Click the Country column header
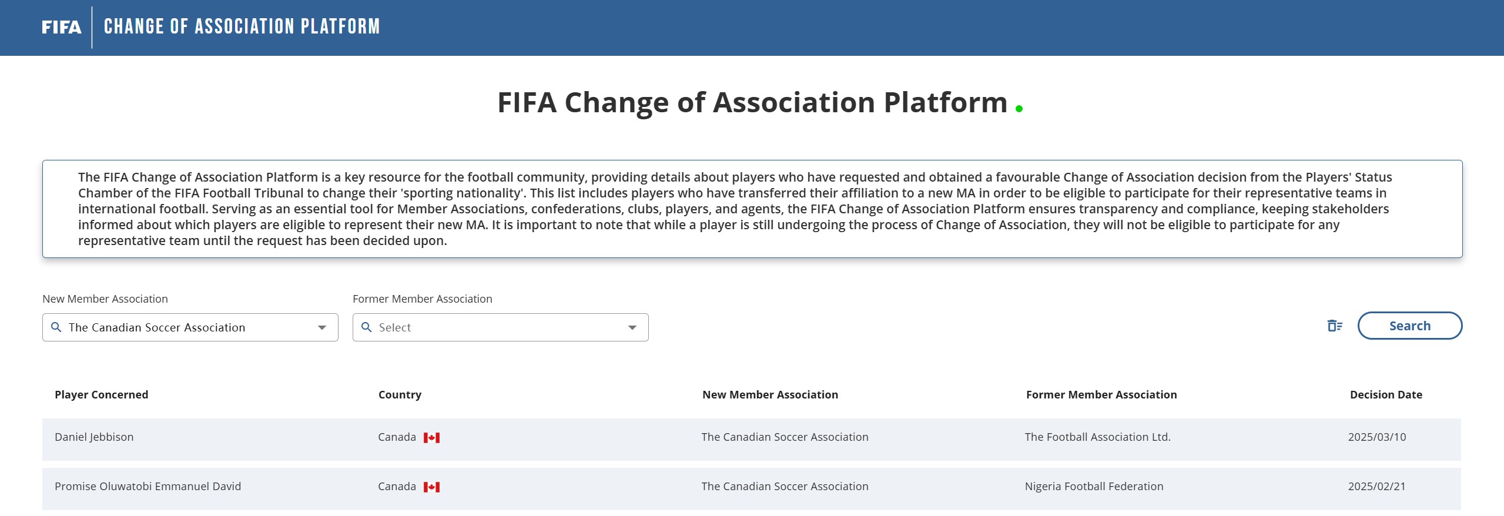This screenshot has height=516, width=1504. pyautogui.click(x=400, y=395)
